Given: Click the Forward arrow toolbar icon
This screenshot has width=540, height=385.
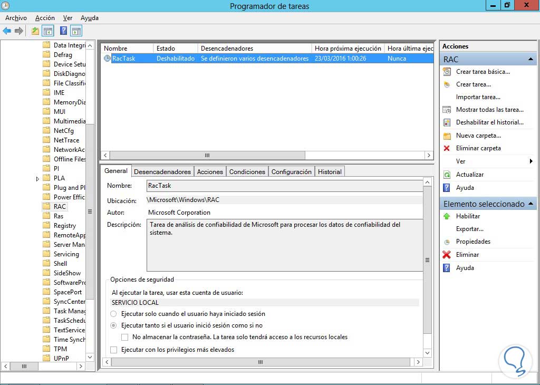Looking at the screenshot, I should 19,31.
